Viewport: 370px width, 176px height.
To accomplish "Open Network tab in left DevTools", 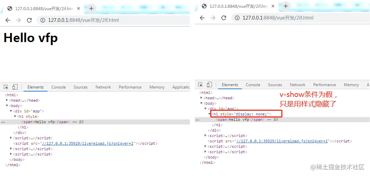I will pyautogui.click(x=103, y=87).
